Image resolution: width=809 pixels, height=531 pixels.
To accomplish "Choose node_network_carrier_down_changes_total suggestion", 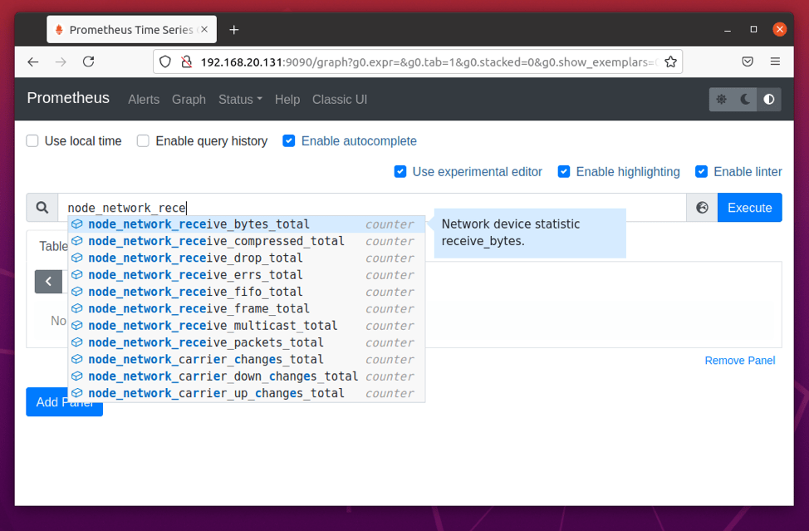I will pos(247,376).
